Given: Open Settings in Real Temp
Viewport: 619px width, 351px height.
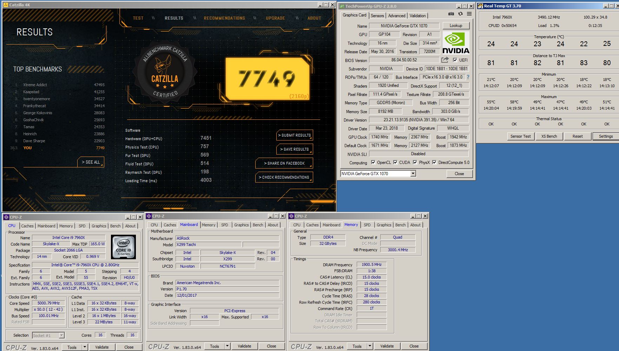Looking at the screenshot, I should [x=606, y=136].
